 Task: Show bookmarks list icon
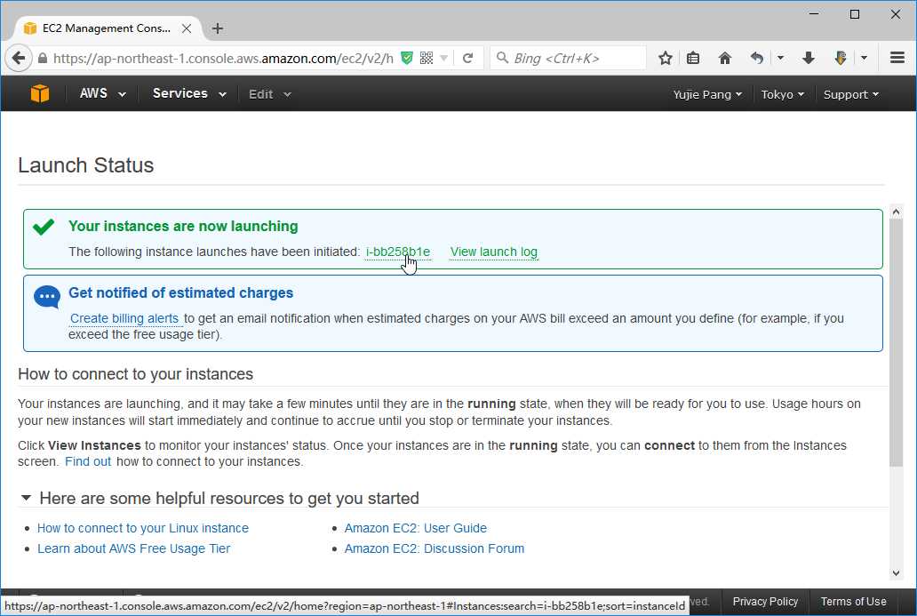pos(693,58)
